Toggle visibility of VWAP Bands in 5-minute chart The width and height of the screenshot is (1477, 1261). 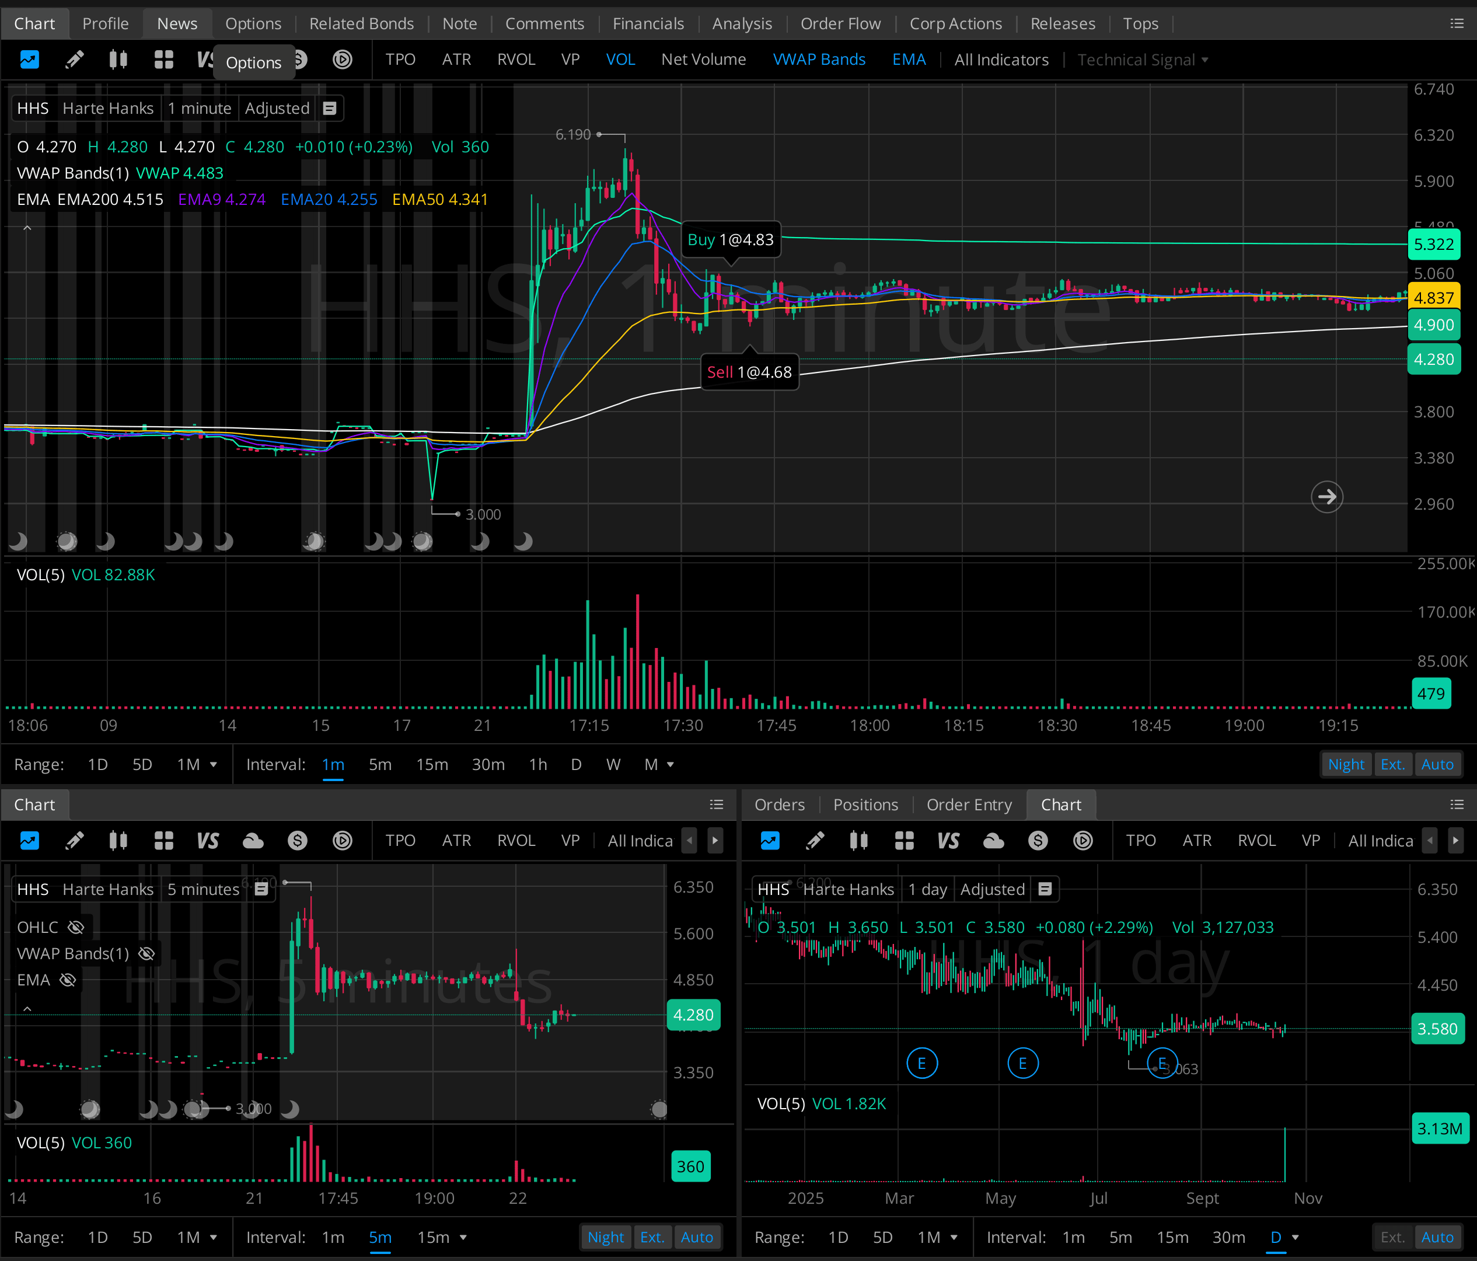(146, 953)
